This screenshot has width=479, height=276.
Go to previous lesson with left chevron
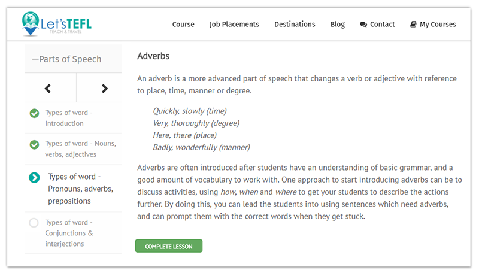click(48, 89)
